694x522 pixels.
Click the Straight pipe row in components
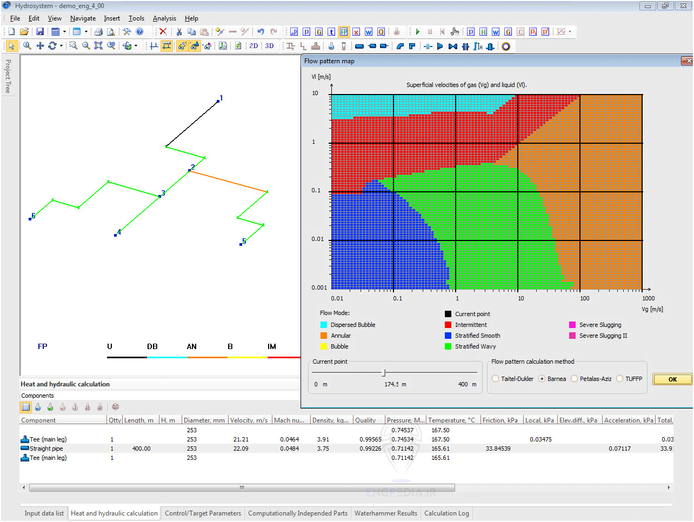(x=46, y=449)
